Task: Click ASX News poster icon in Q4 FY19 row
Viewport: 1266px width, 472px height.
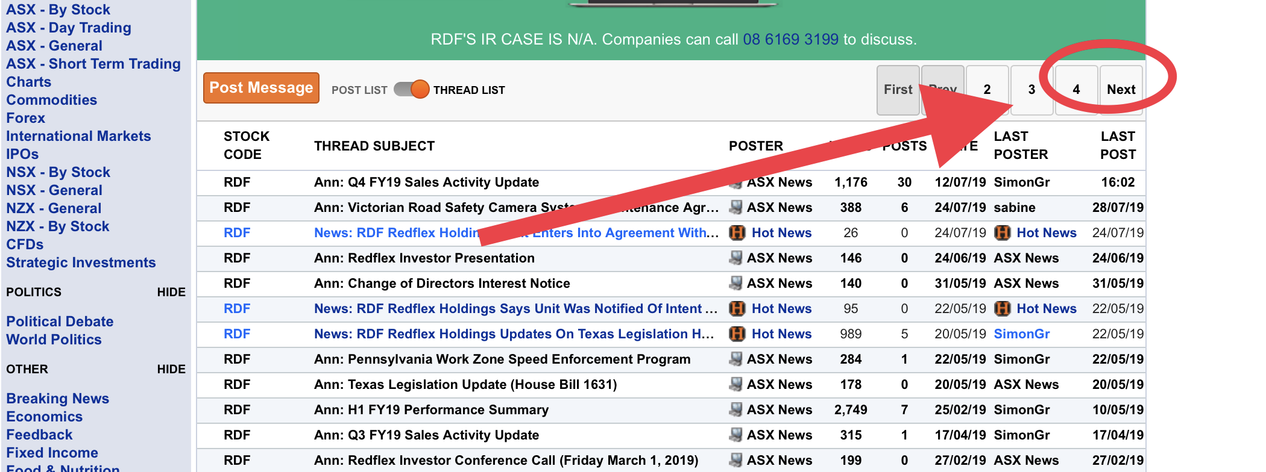Action: coord(735,182)
